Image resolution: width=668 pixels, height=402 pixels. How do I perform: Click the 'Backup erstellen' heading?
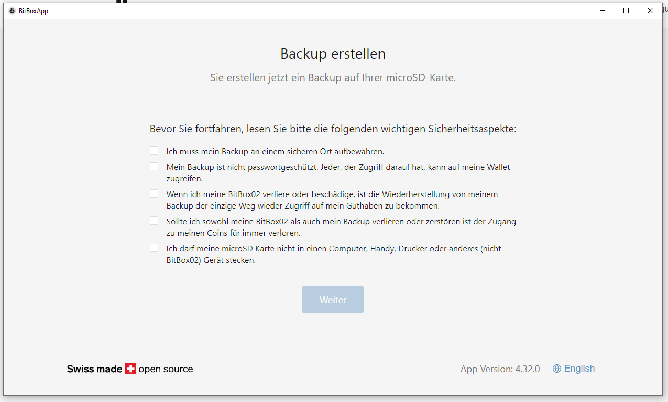[333, 53]
